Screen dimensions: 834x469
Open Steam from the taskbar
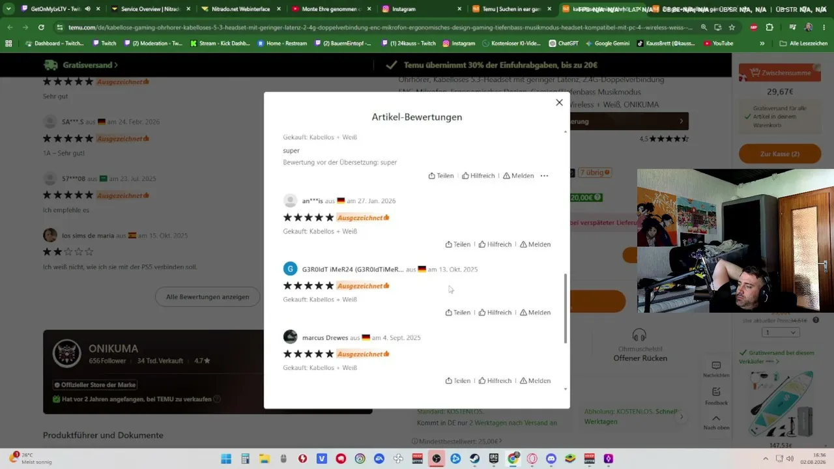tap(474, 459)
